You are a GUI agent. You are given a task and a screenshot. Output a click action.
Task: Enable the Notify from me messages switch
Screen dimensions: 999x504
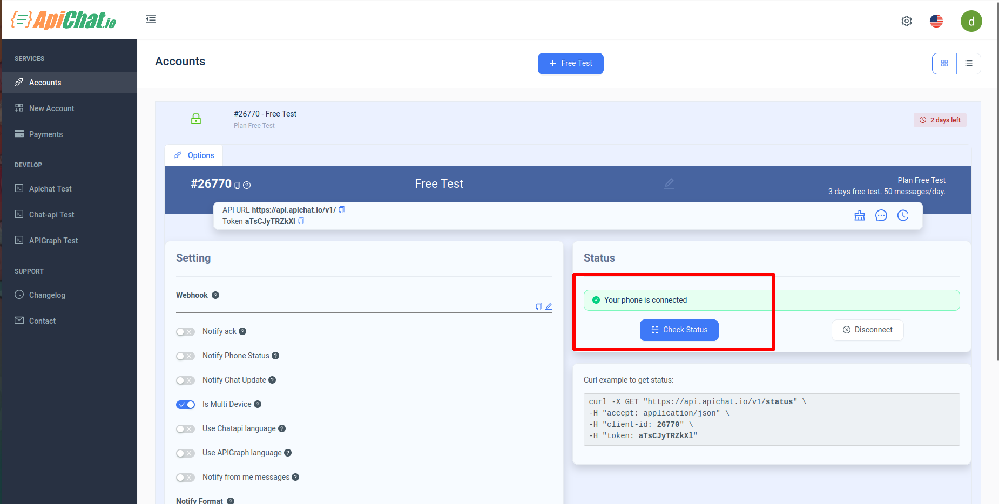(185, 478)
